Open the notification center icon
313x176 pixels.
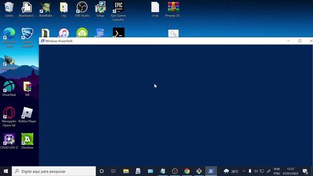point(305,171)
